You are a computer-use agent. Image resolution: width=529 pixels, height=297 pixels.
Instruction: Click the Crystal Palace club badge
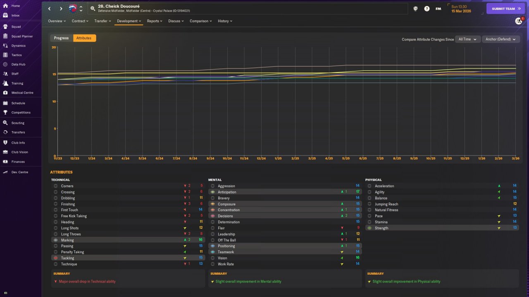[x=73, y=9]
